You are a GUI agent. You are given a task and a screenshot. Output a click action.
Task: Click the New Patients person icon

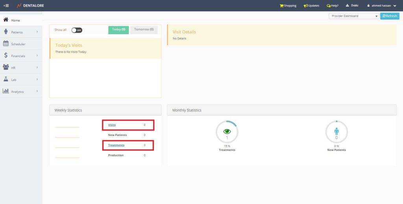[336, 131]
